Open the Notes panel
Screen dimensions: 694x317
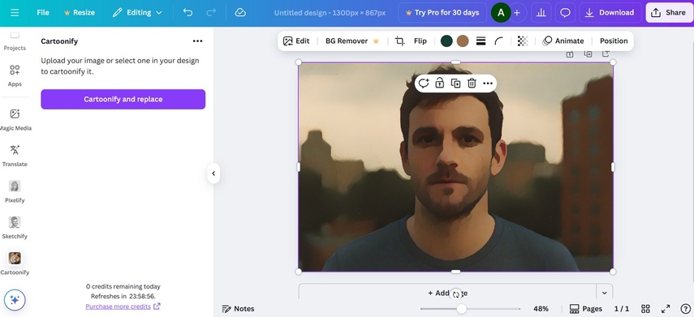click(x=238, y=309)
